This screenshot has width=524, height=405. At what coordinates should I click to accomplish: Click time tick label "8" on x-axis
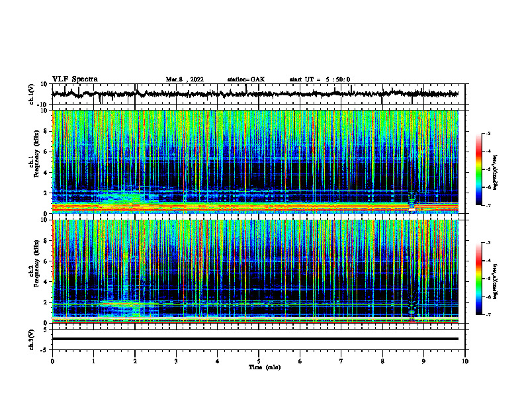(382, 361)
